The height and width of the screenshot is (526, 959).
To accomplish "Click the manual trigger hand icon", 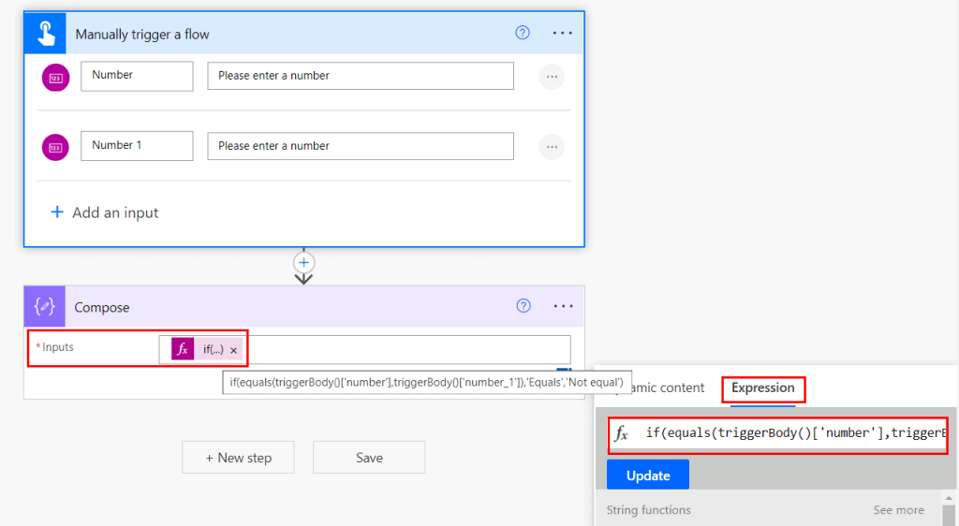I will pos(45,33).
